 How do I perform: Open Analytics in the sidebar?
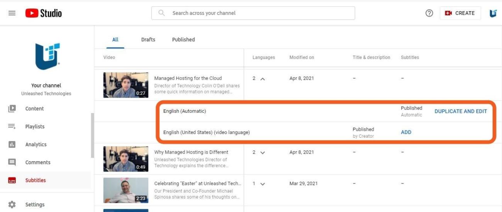[x=36, y=144]
